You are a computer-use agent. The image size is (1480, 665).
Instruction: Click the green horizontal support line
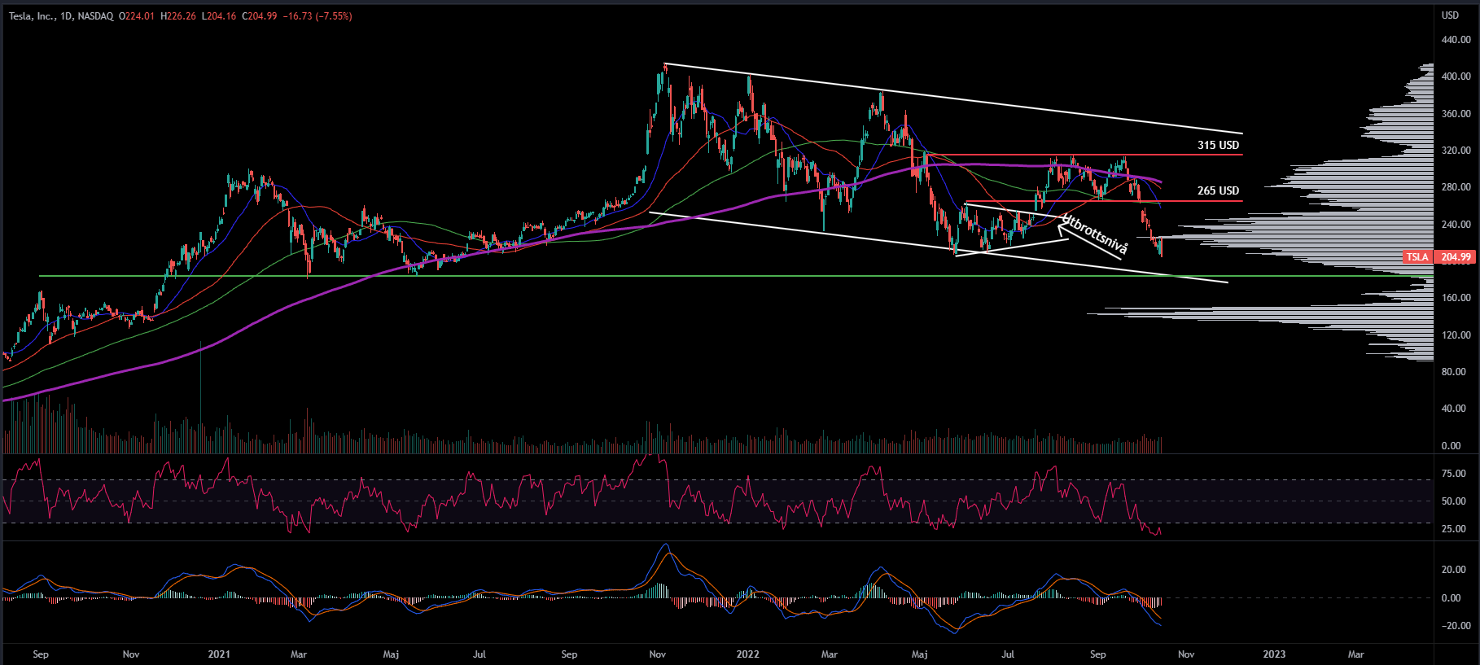pyautogui.click(x=570, y=276)
